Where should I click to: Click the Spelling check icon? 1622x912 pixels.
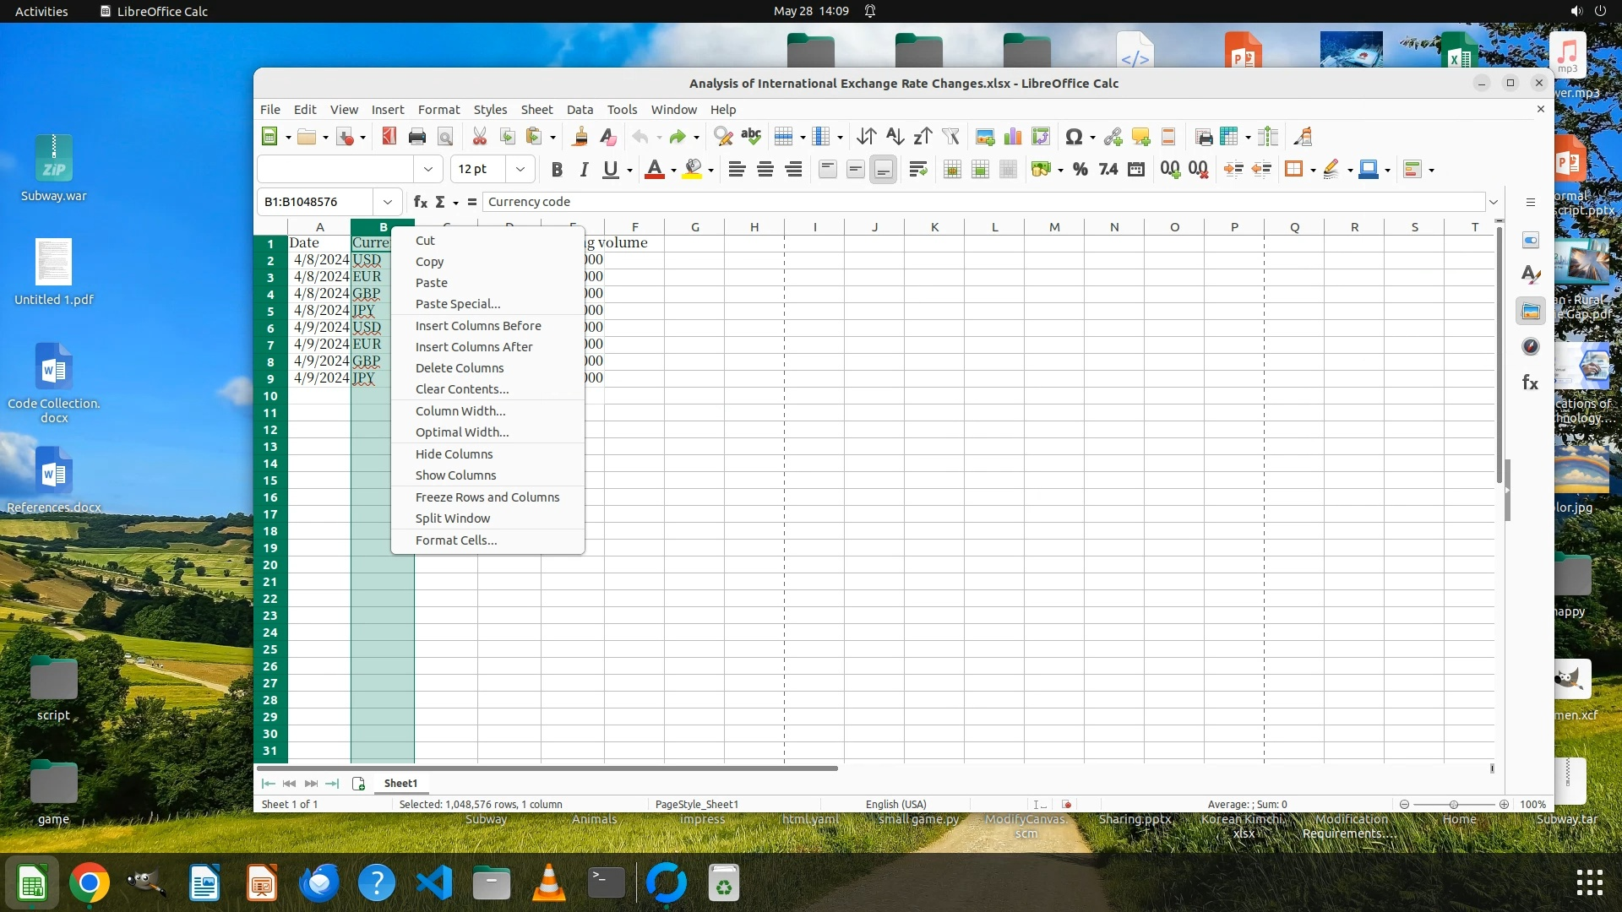[x=751, y=137]
